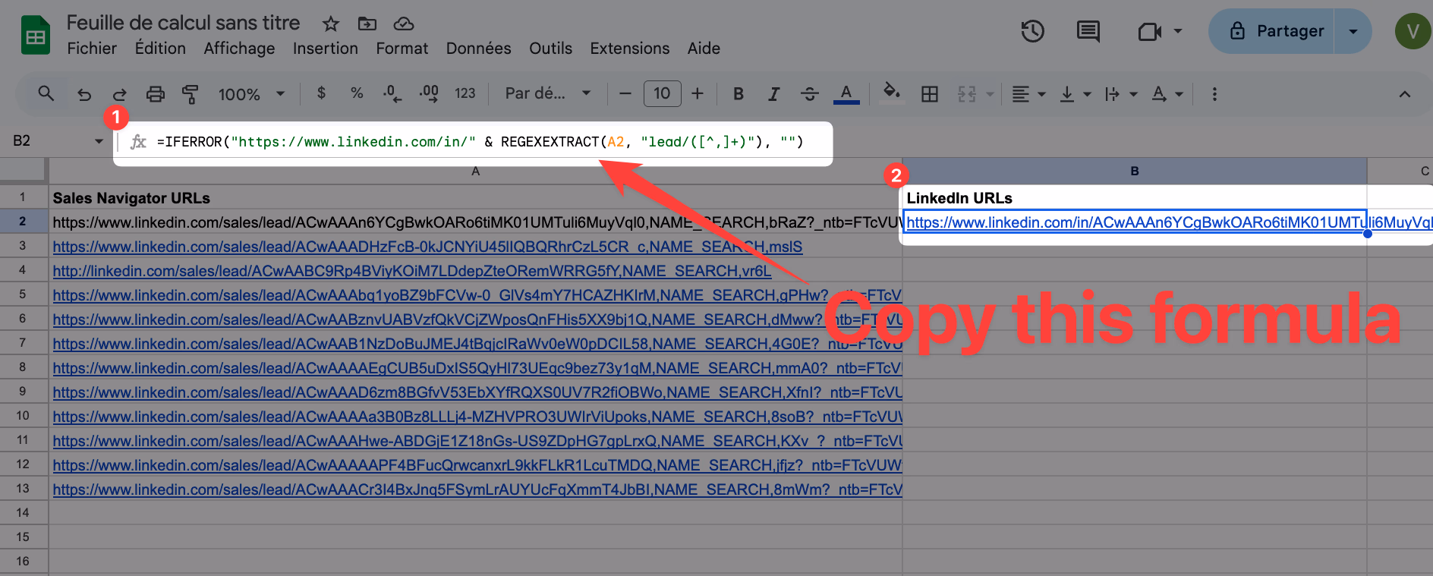Activate the paint format tool

[x=191, y=94]
